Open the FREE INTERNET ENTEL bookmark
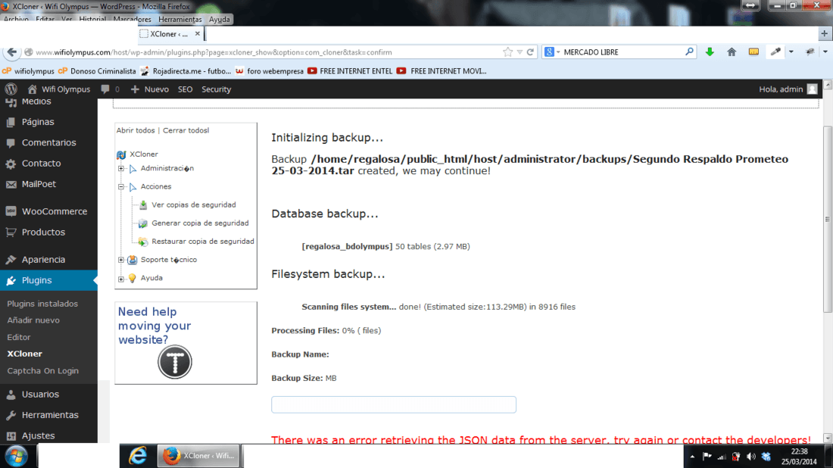Viewport: 833px width, 468px height. 350,71
